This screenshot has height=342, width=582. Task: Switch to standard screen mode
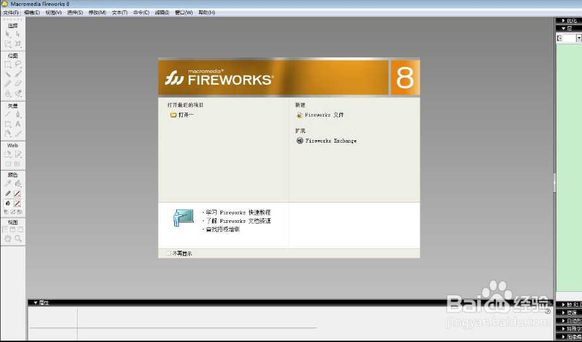point(5,230)
